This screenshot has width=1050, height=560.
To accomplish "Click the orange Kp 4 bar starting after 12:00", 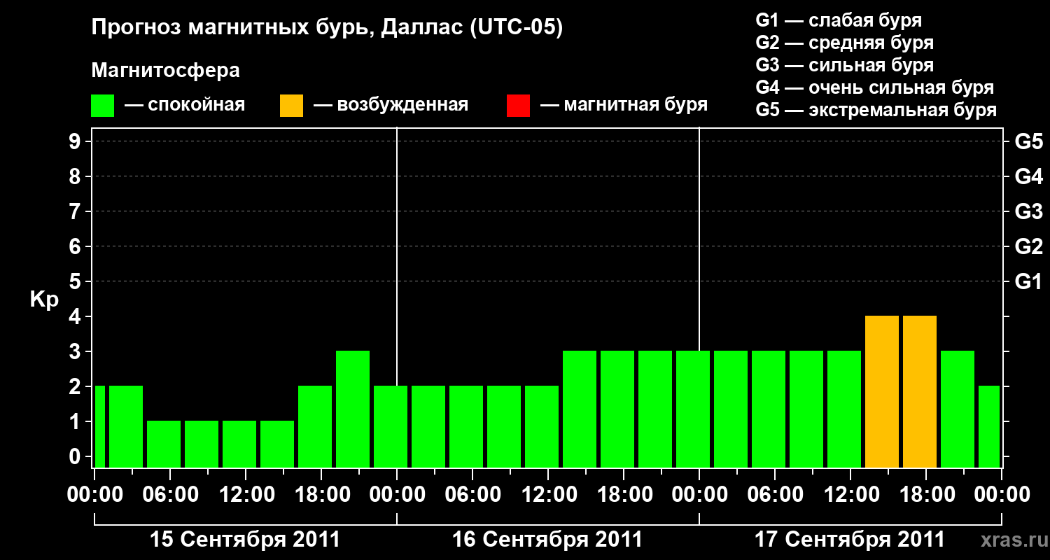I will click(x=882, y=391).
